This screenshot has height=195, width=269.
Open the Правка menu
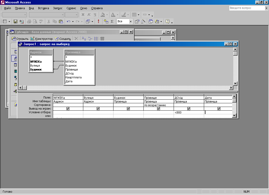click(x=20, y=8)
